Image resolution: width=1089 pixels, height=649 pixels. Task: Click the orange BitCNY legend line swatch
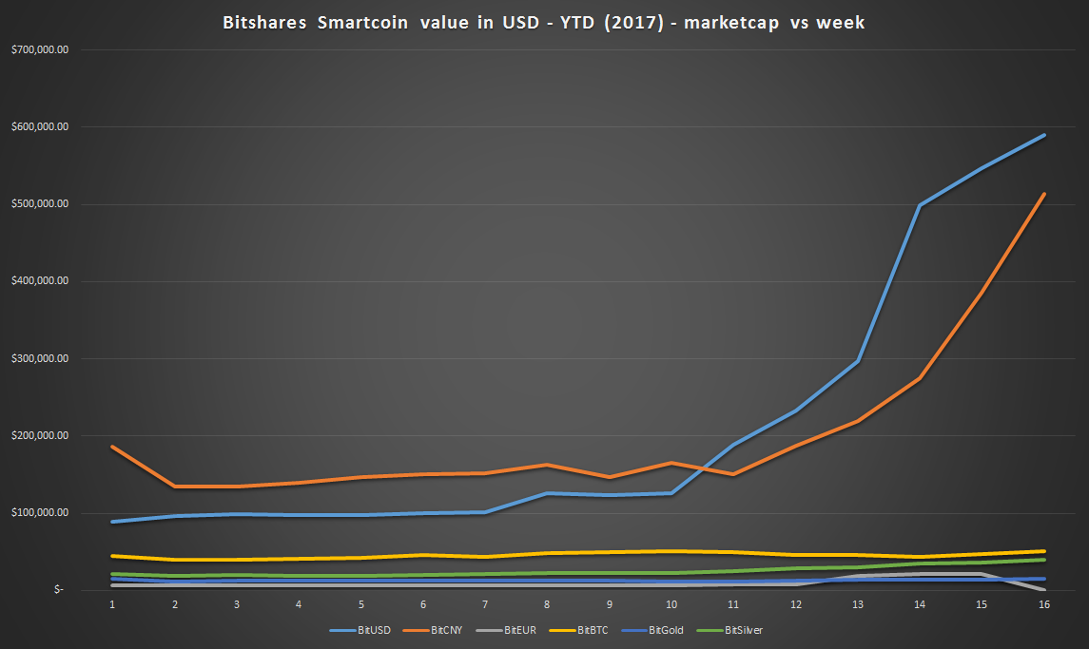point(417,631)
